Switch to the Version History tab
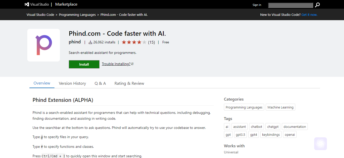 pos(72,83)
